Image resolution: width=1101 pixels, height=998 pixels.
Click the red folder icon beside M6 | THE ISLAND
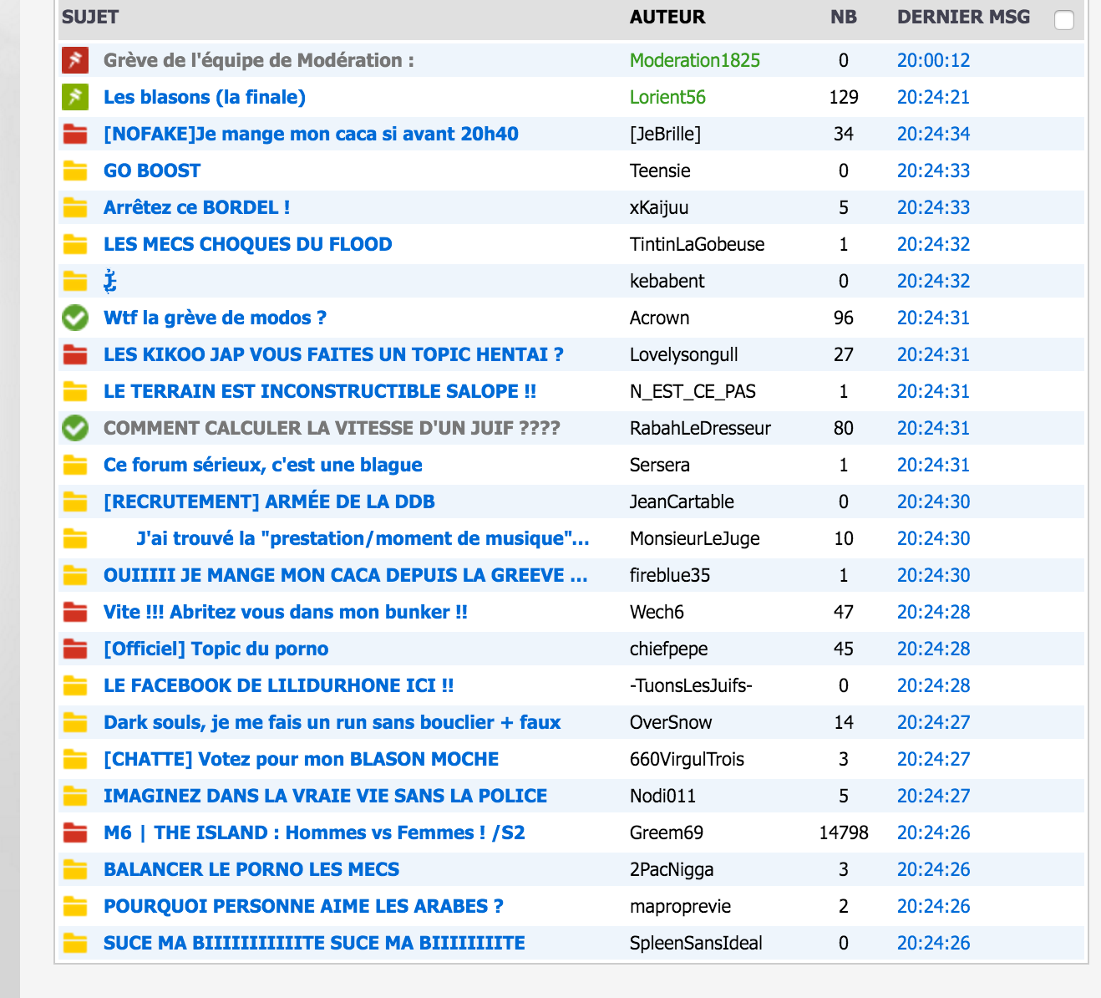click(75, 833)
